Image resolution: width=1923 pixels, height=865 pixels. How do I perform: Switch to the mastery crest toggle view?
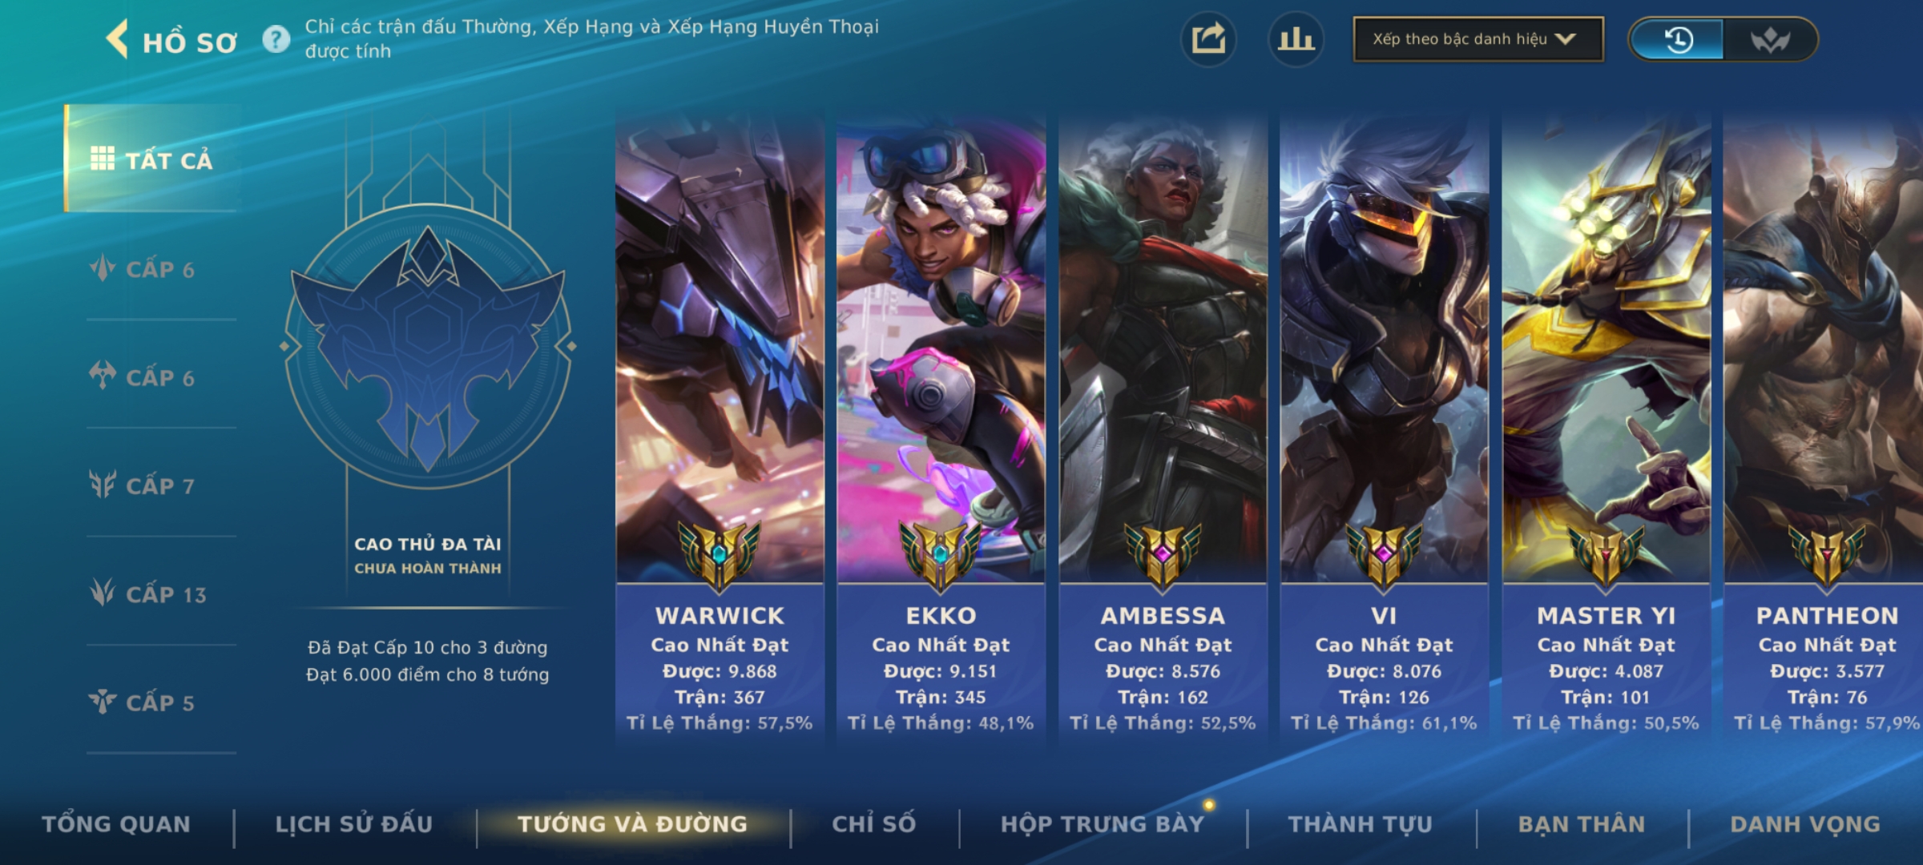tap(1769, 39)
